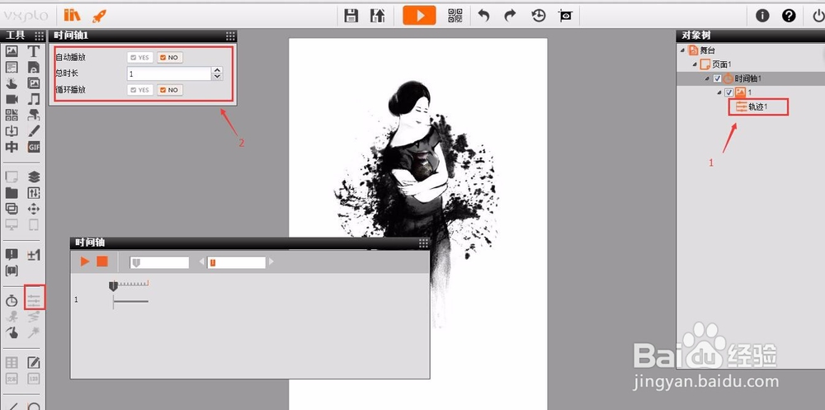Click the 工具 panel grip handle

(40, 35)
